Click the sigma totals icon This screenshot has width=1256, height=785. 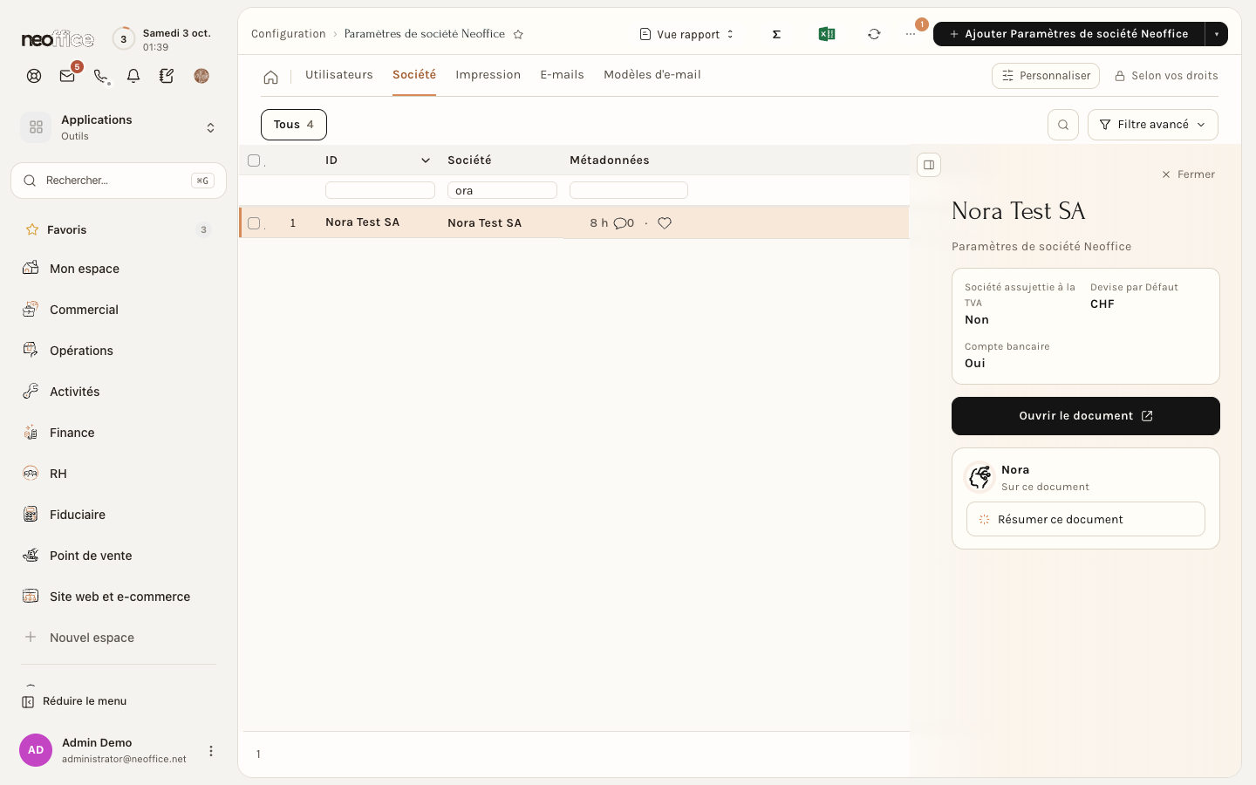[776, 34]
